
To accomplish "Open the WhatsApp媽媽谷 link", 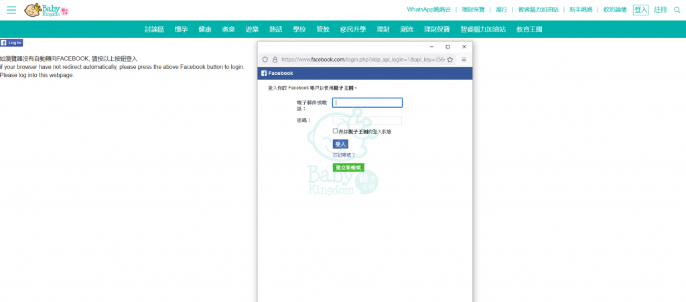I will pyautogui.click(x=428, y=9).
